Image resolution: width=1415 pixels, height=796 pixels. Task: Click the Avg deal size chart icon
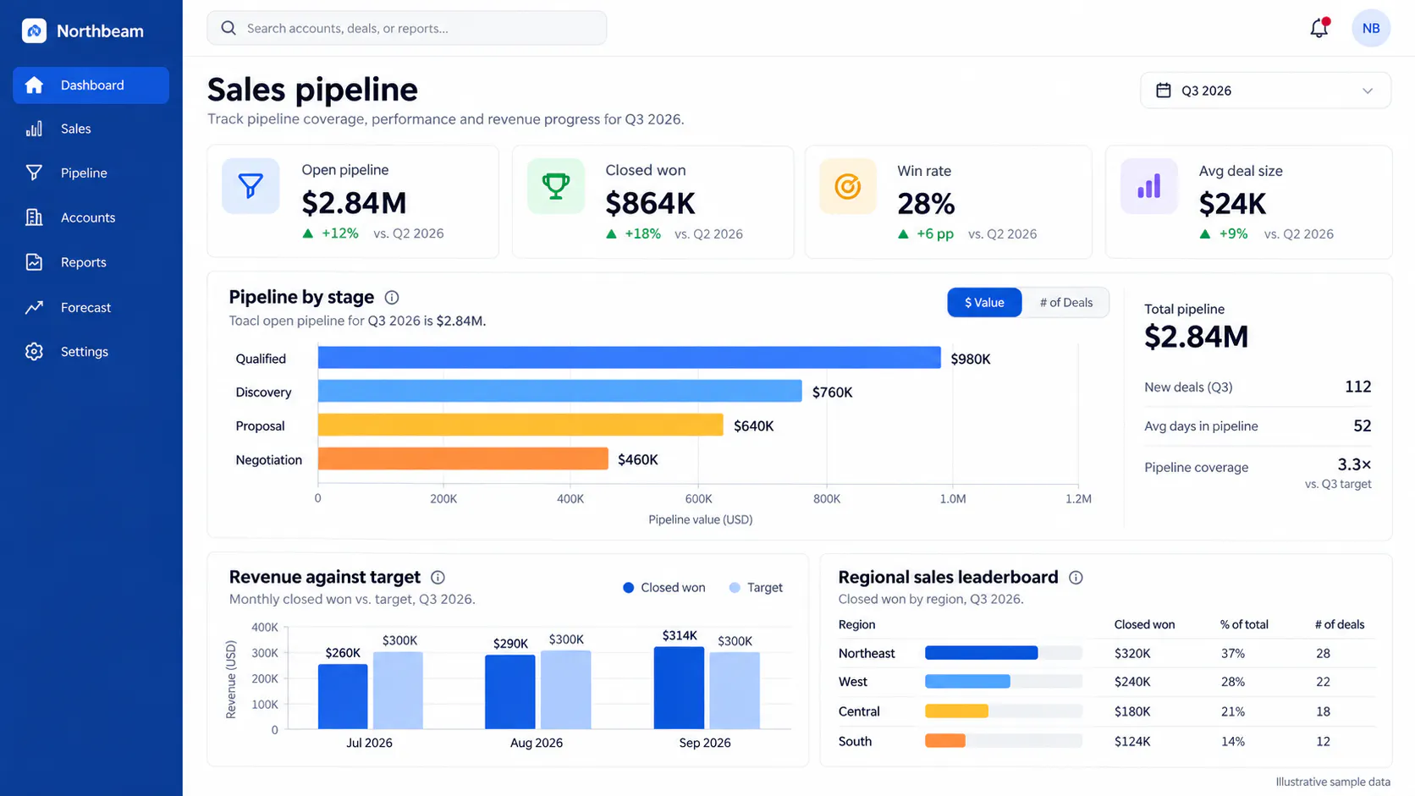click(x=1148, y=185)
